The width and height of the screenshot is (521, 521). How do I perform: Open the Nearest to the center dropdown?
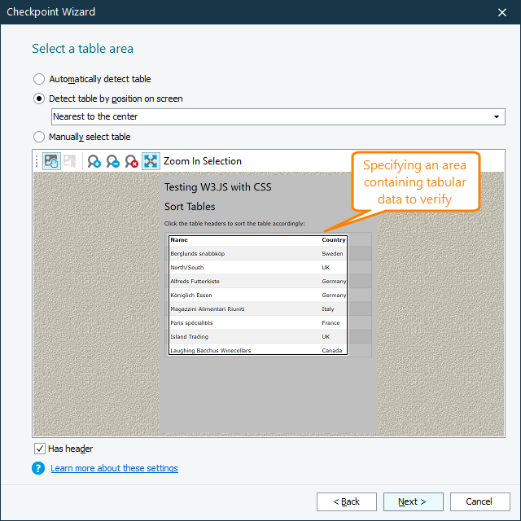[x=278, y=117]
